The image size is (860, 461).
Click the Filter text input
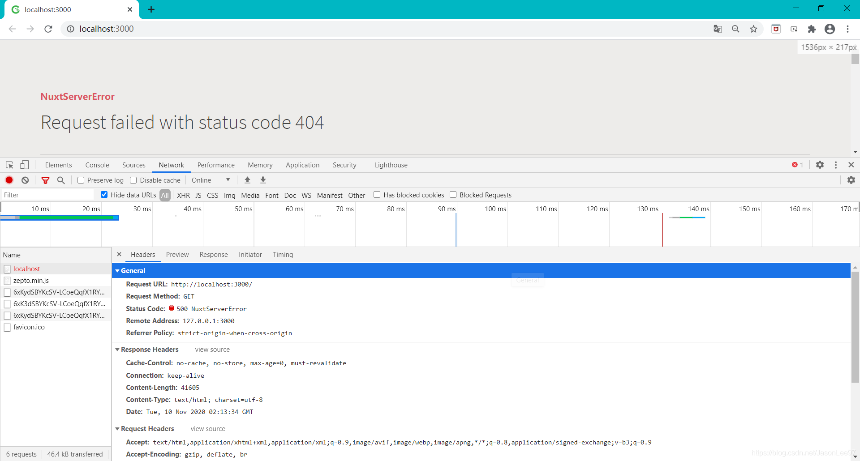coord(48,195)
